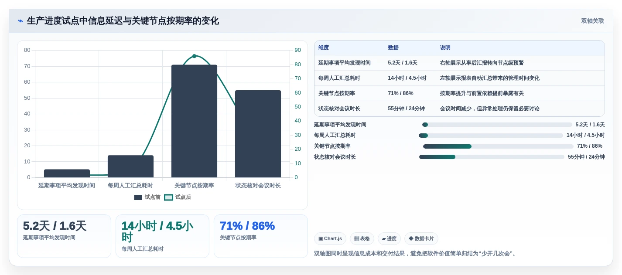
Task: Click the description 左轴展示报表自动汇总带来的管理时间变化
Action: 490,78
